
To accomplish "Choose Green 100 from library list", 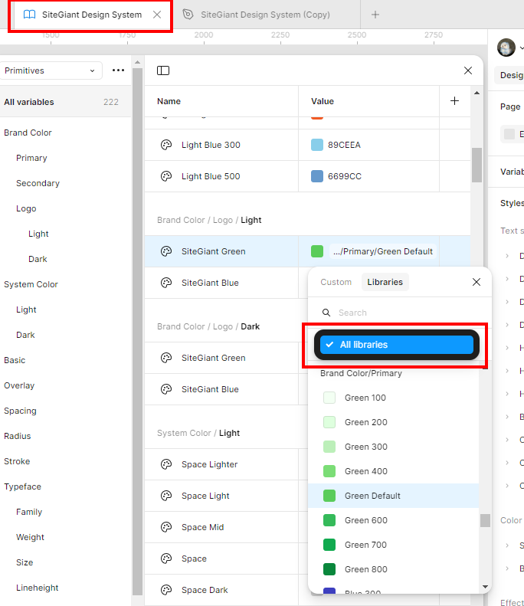I will point(394,398).
